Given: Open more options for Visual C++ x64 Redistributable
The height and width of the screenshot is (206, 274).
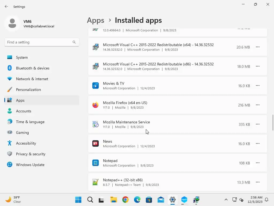Looking at the screenshot, I should (258, 47).
